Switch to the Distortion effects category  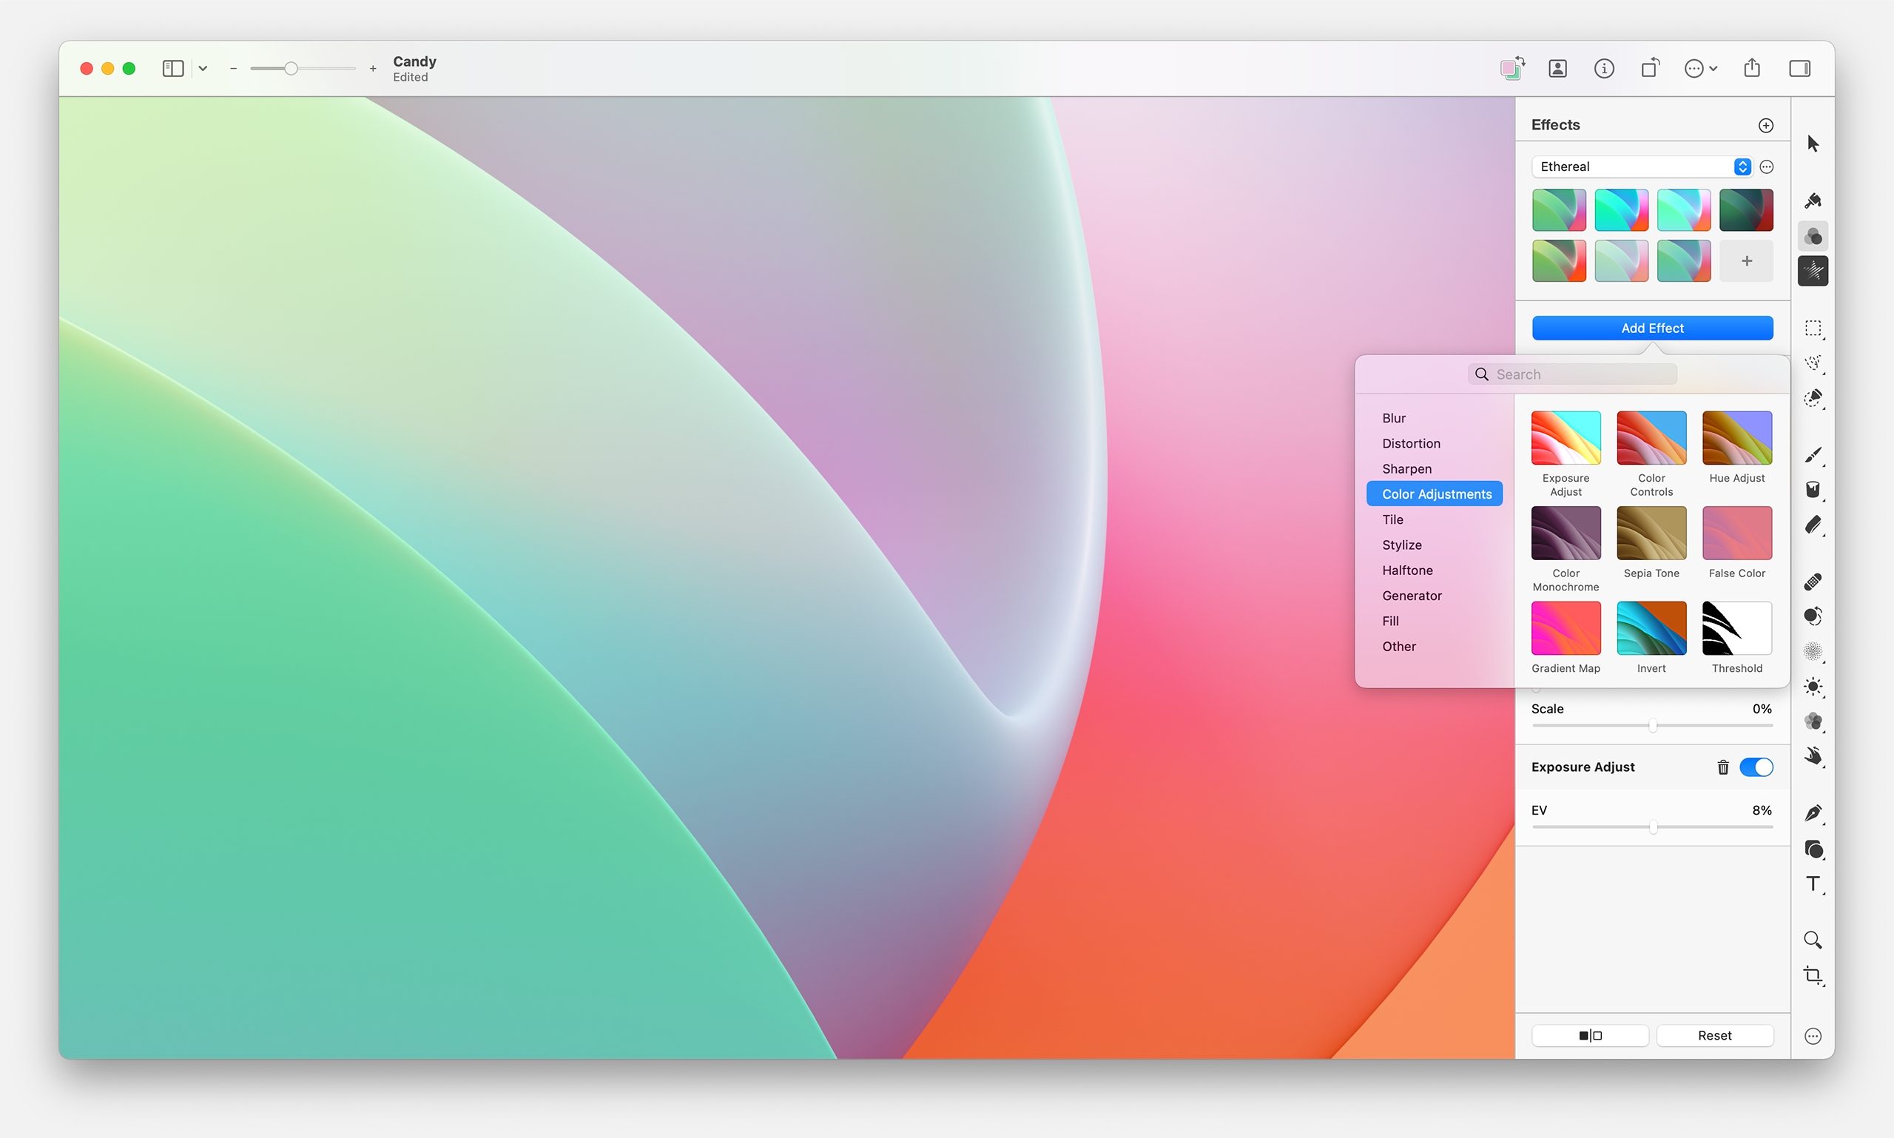1411,443
